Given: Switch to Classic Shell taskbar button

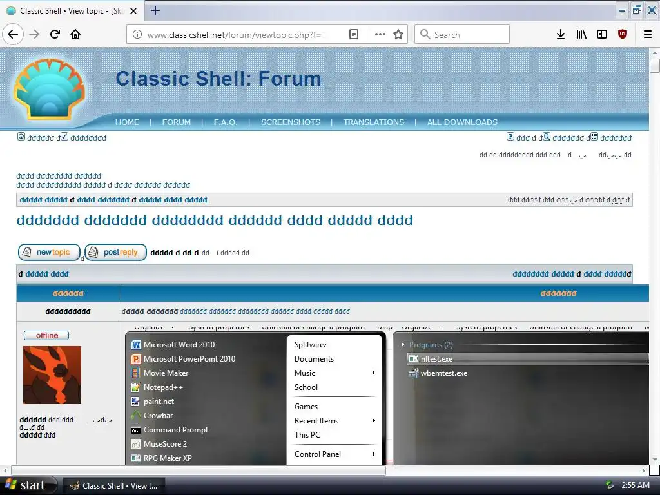Looking at the screenshot, I should pos(114,486).
